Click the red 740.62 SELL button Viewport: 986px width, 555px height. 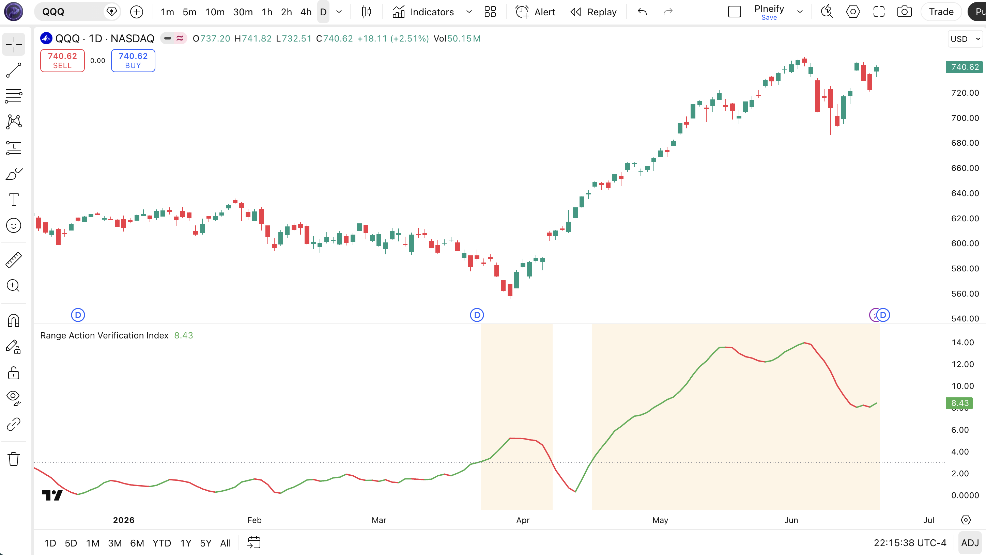pyautogui.click(x=62, y=60)
